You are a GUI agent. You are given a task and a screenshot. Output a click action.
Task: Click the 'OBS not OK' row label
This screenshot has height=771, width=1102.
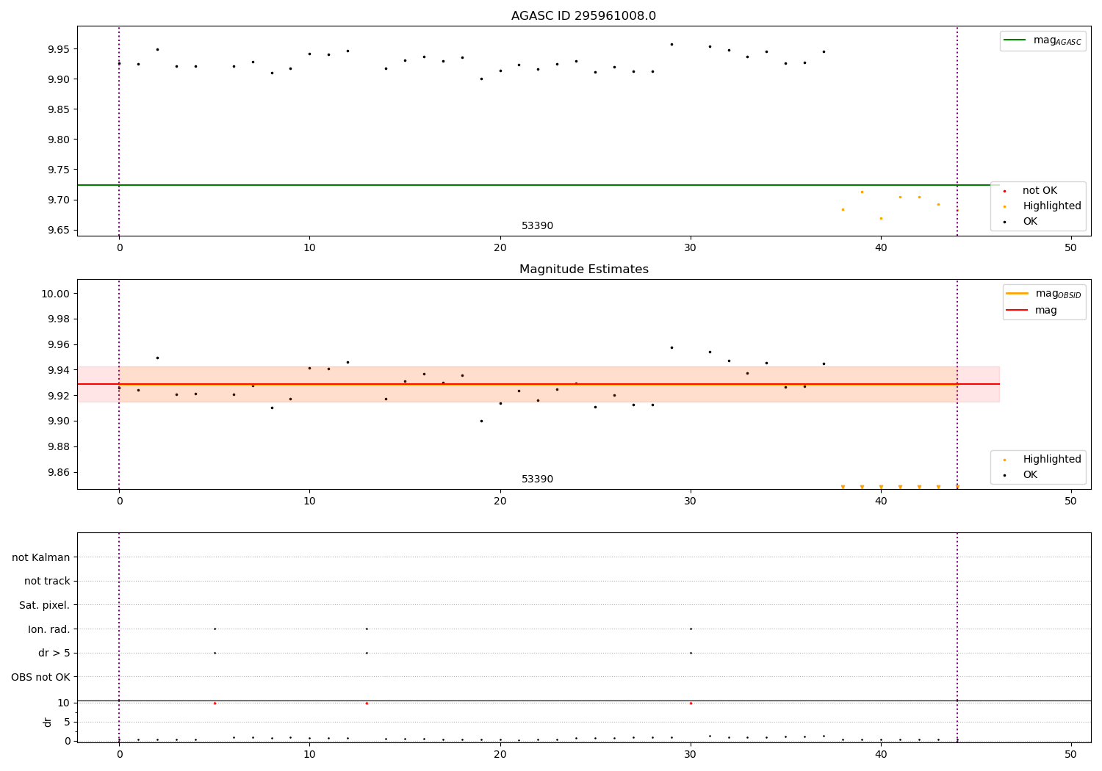coord(41,677)
